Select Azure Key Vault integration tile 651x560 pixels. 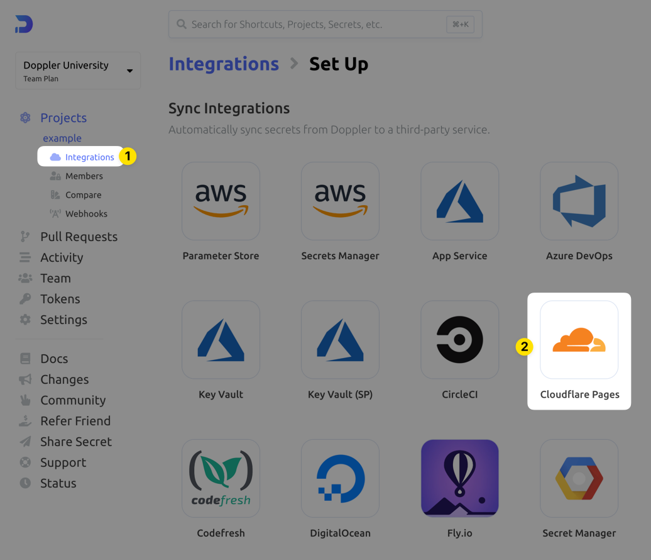[221, 340]
